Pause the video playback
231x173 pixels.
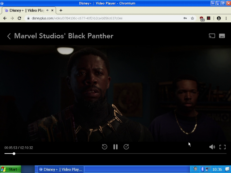pyautogui.click(x=115, y=147)
